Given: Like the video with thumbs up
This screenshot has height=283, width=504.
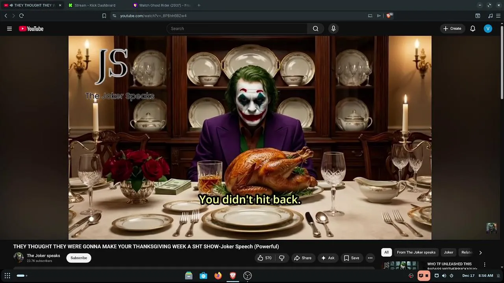Looking at the screenshot, I should (x=260, y=258).
